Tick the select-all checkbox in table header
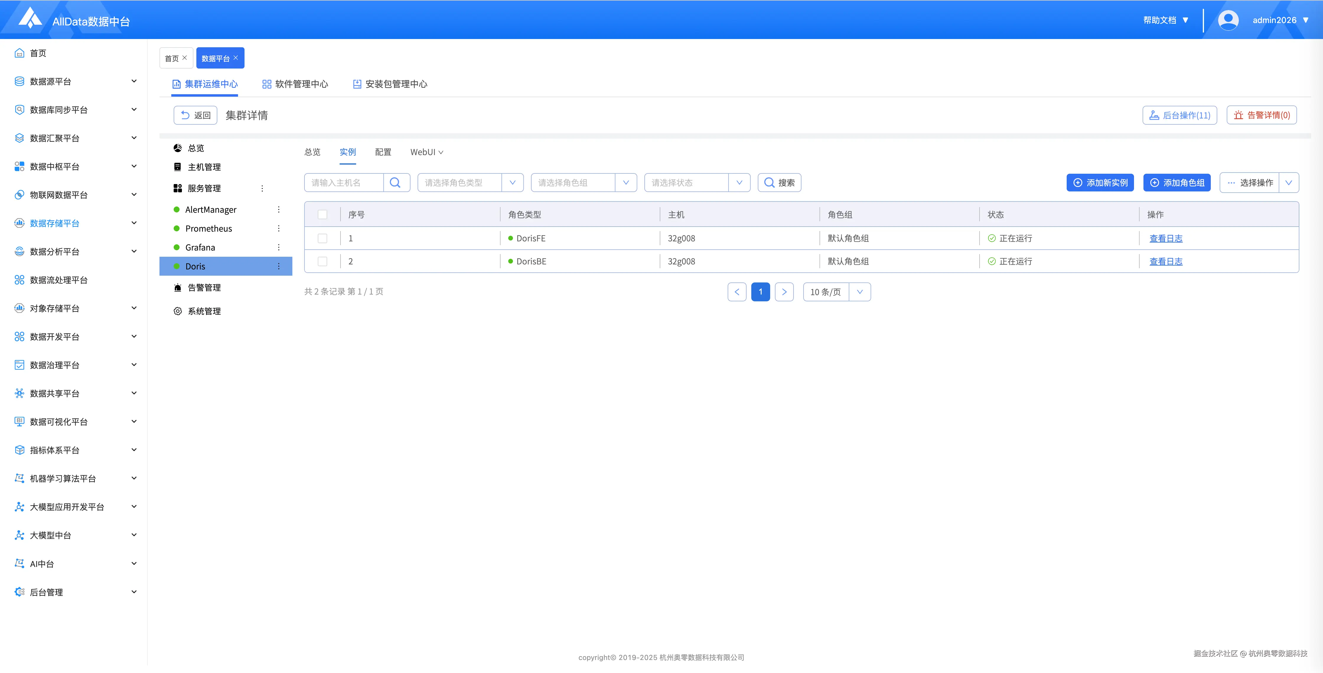1323x673 pixels. [322, 214]
